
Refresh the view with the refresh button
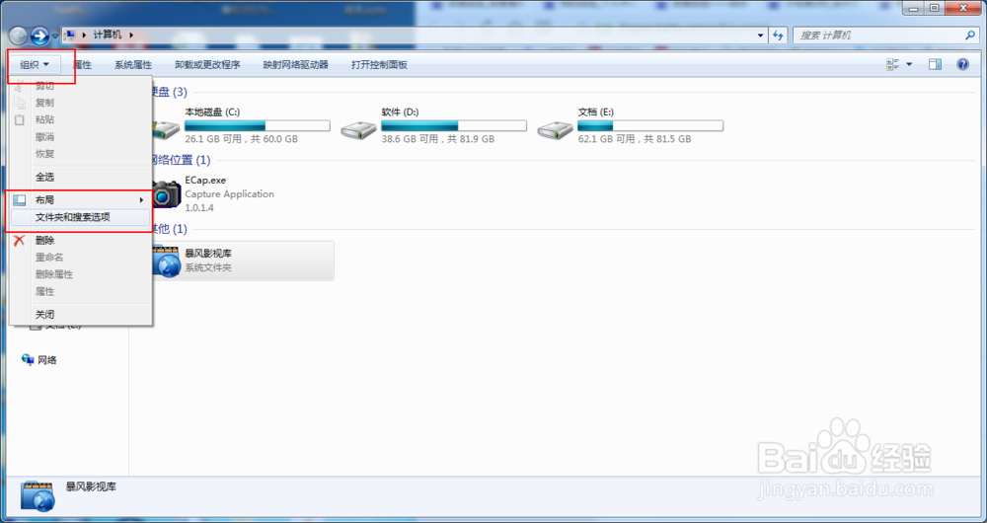[x=779, y=36]
